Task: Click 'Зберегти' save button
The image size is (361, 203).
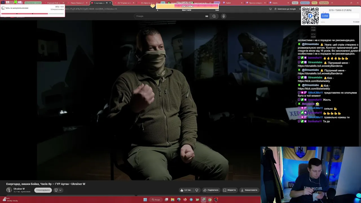Action: pos(230,190)
